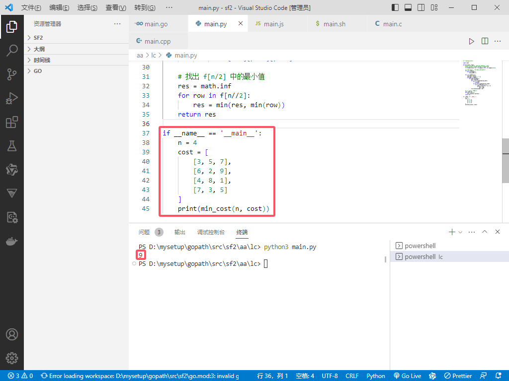509x381 pixels.
Task: Select the 终端 terminal panel tab
Action: click(242, 232)
